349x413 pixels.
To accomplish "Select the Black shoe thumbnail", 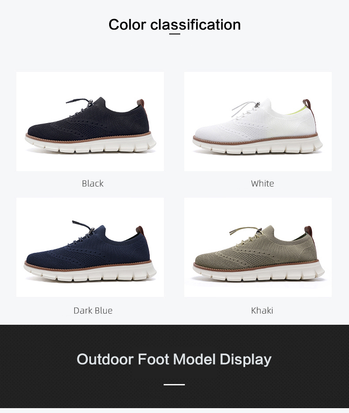I will (90, 121).
